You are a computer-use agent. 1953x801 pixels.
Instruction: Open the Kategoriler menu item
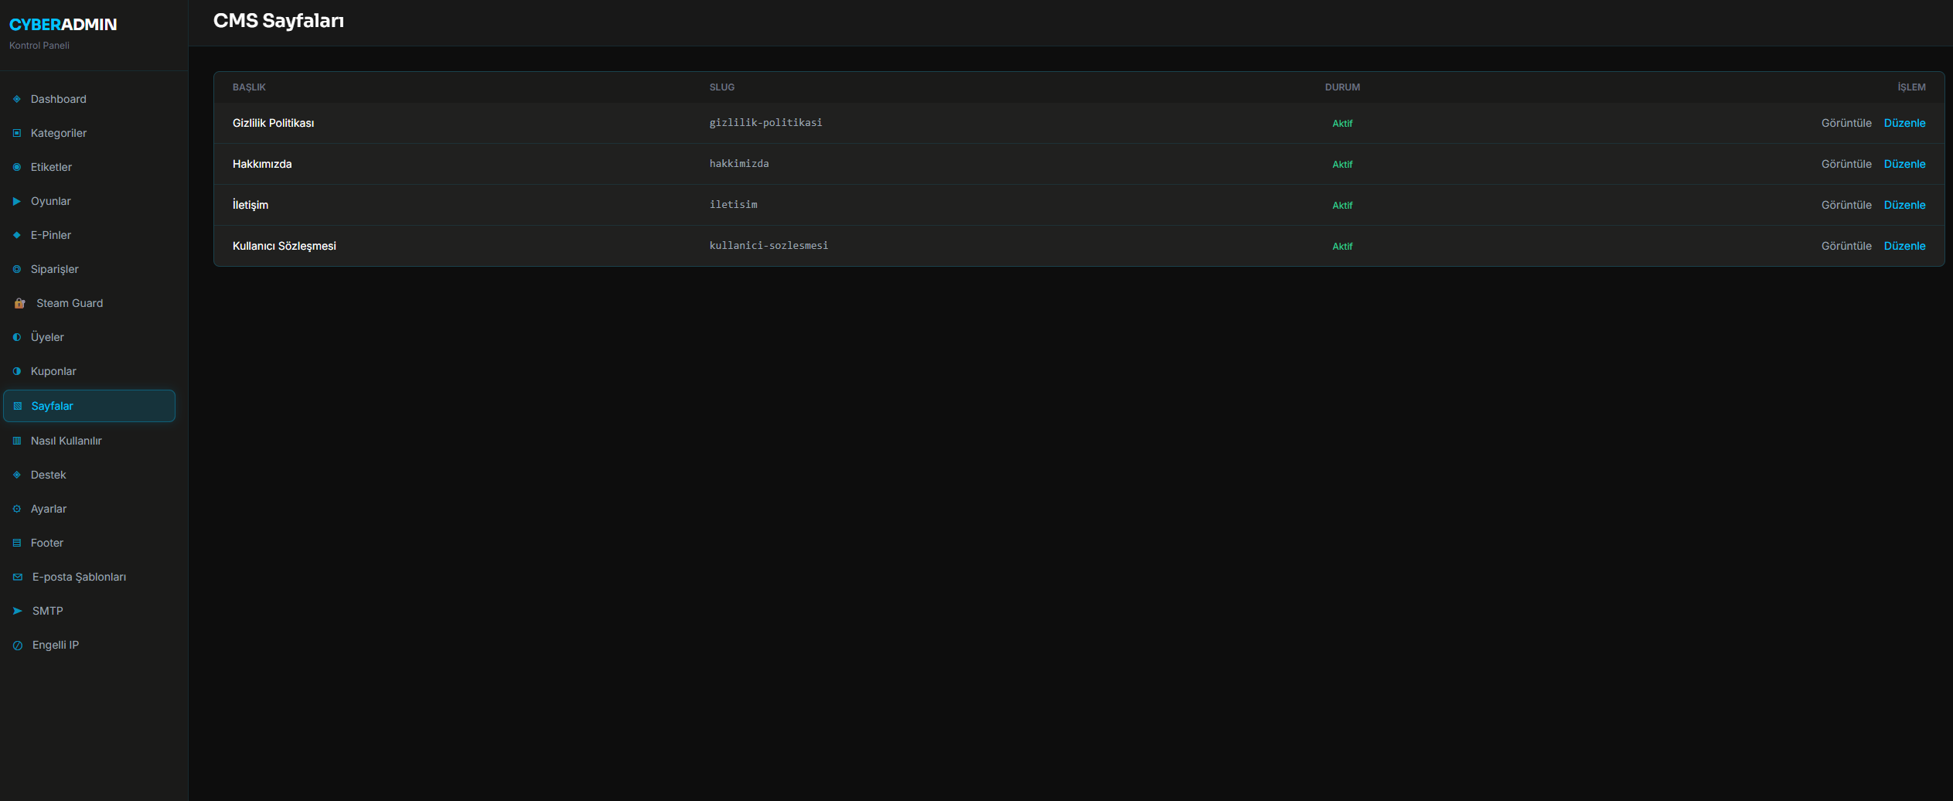click(90, 133)
